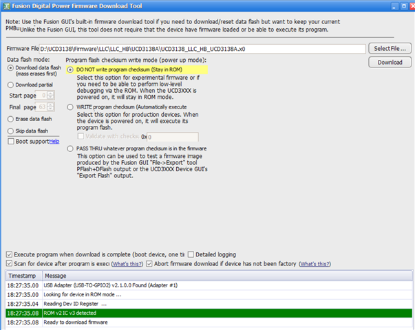Click the Firmware File path field

coord(202,49)
